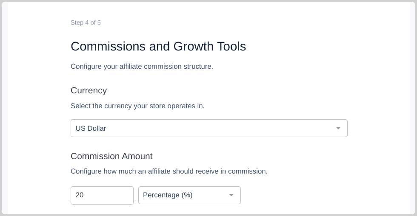Focus the commission amount field showing 20
The width and height of the screenshot is (417, 216).
point(102,195)
